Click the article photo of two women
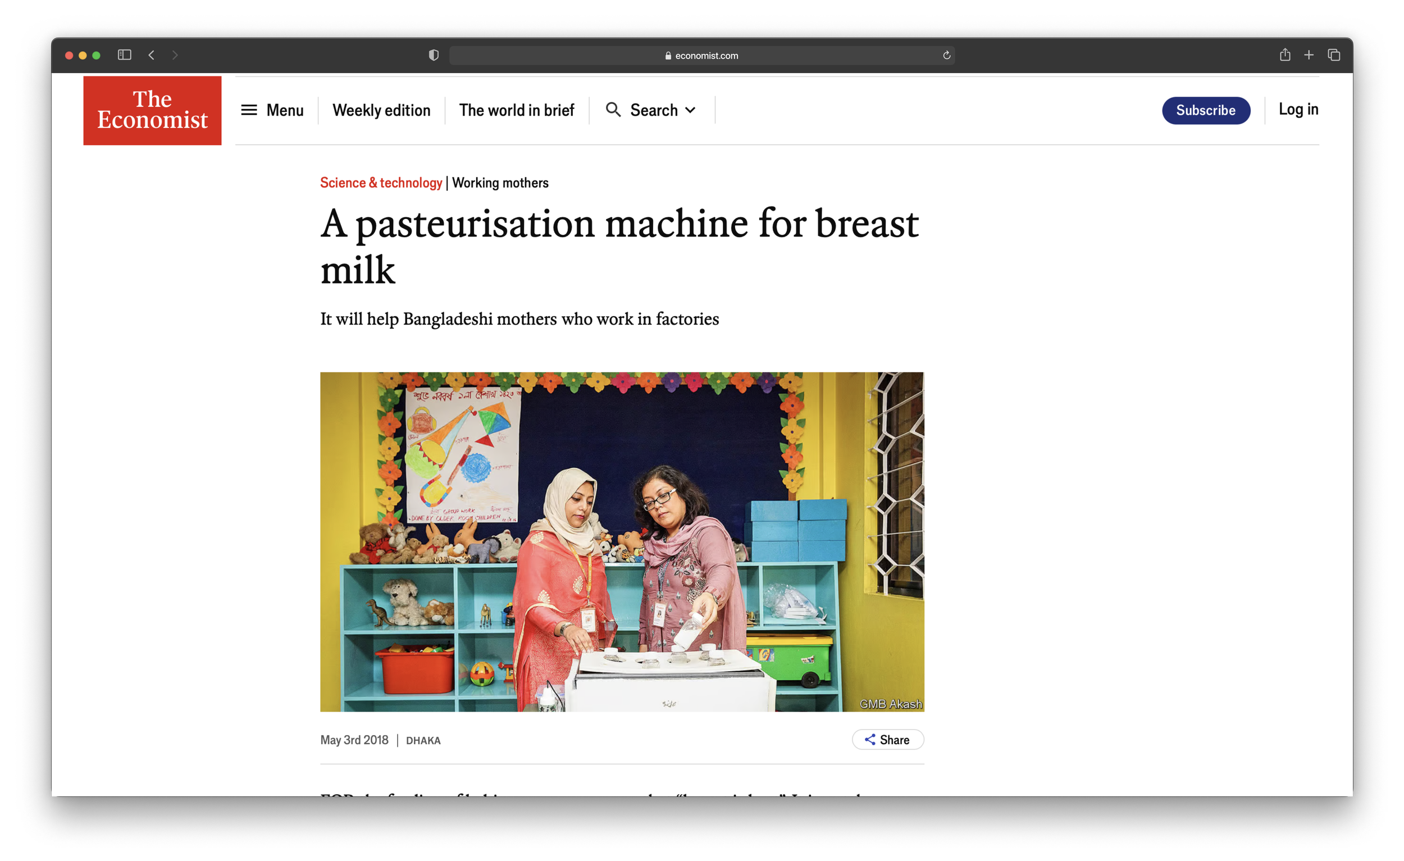The width and height of the screenshot is (1404, 861). pos(622,541)
